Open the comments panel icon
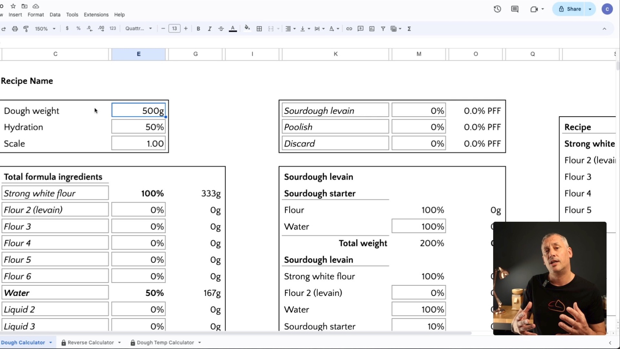Viewport: 620px width, 349px height. click(515, 9)
